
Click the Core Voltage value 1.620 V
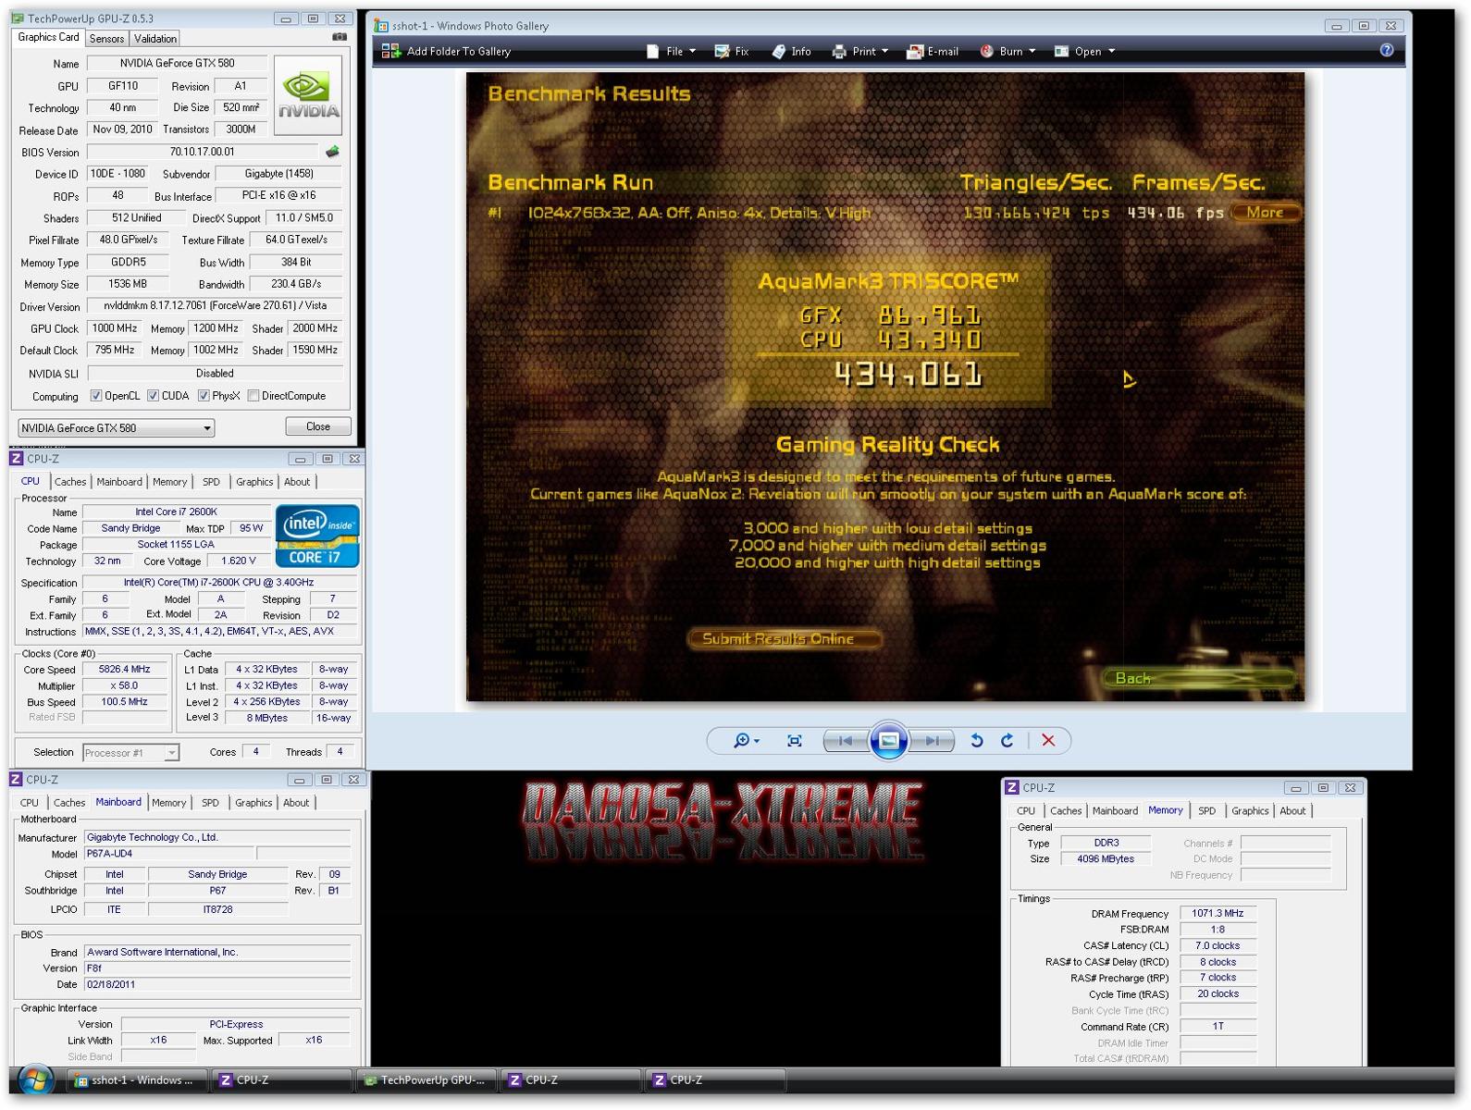coord(239,561)
